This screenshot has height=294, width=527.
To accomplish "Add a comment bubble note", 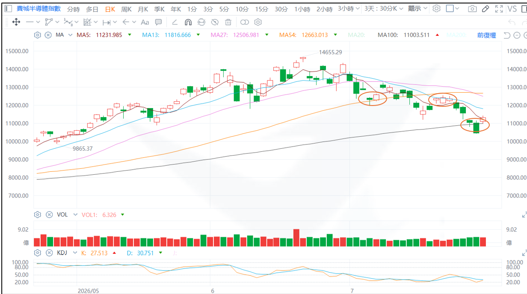I will click(x=158, y=22).
